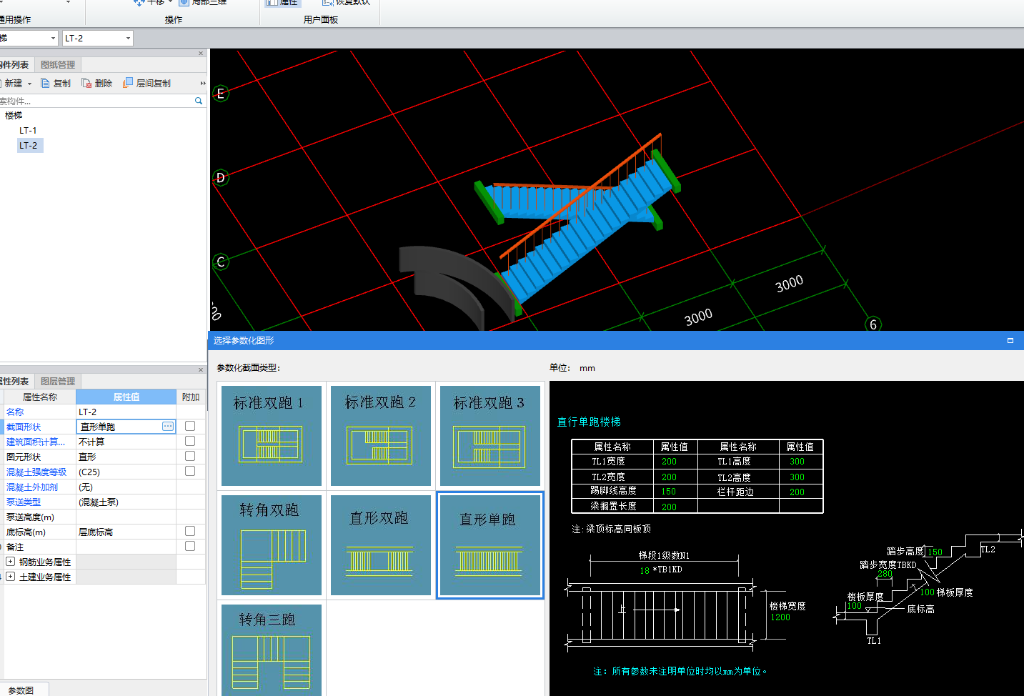Show more toolbar items via overflow chevron

click(x=202, y=84)
